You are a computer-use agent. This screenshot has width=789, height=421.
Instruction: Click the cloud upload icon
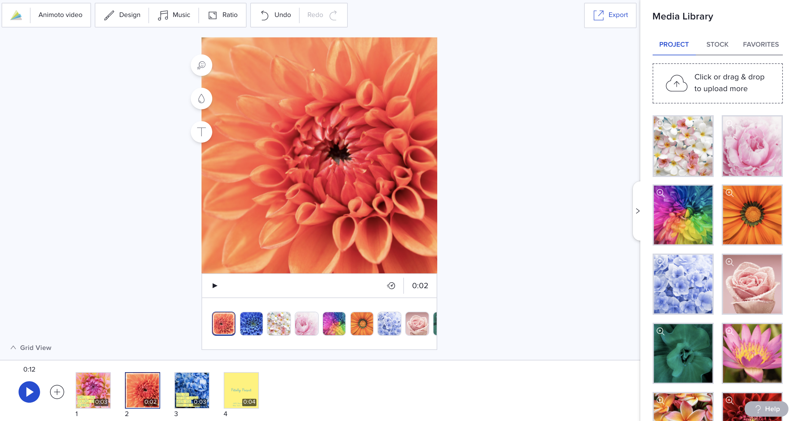tap(676, 83)
